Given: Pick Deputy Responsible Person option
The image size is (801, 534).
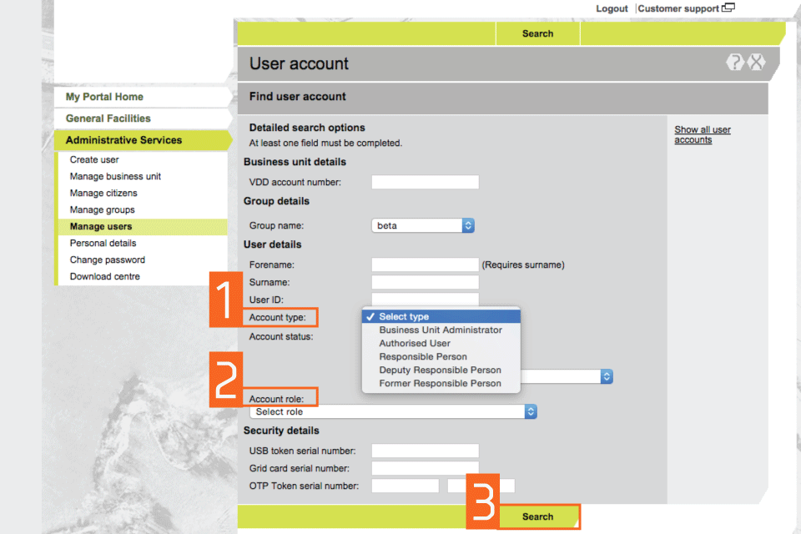Looking at the screenshot, I should pos(440,370).
